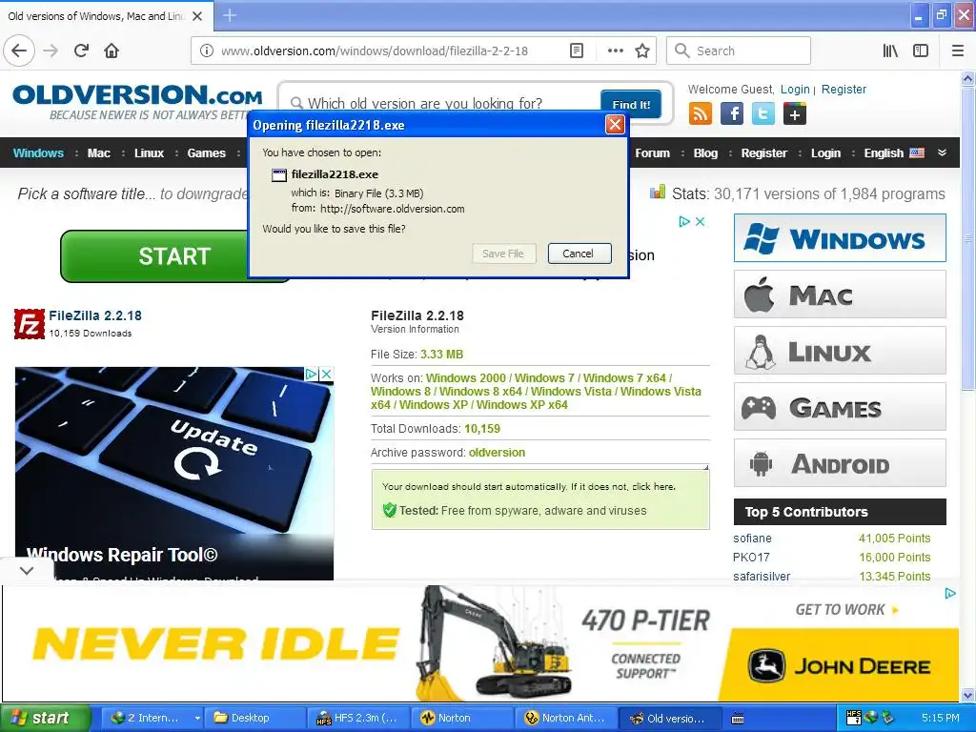This screenshot has height=732, width=976.
Task: Click the Games platform sidebar button
Action: (x=840, y=407)
